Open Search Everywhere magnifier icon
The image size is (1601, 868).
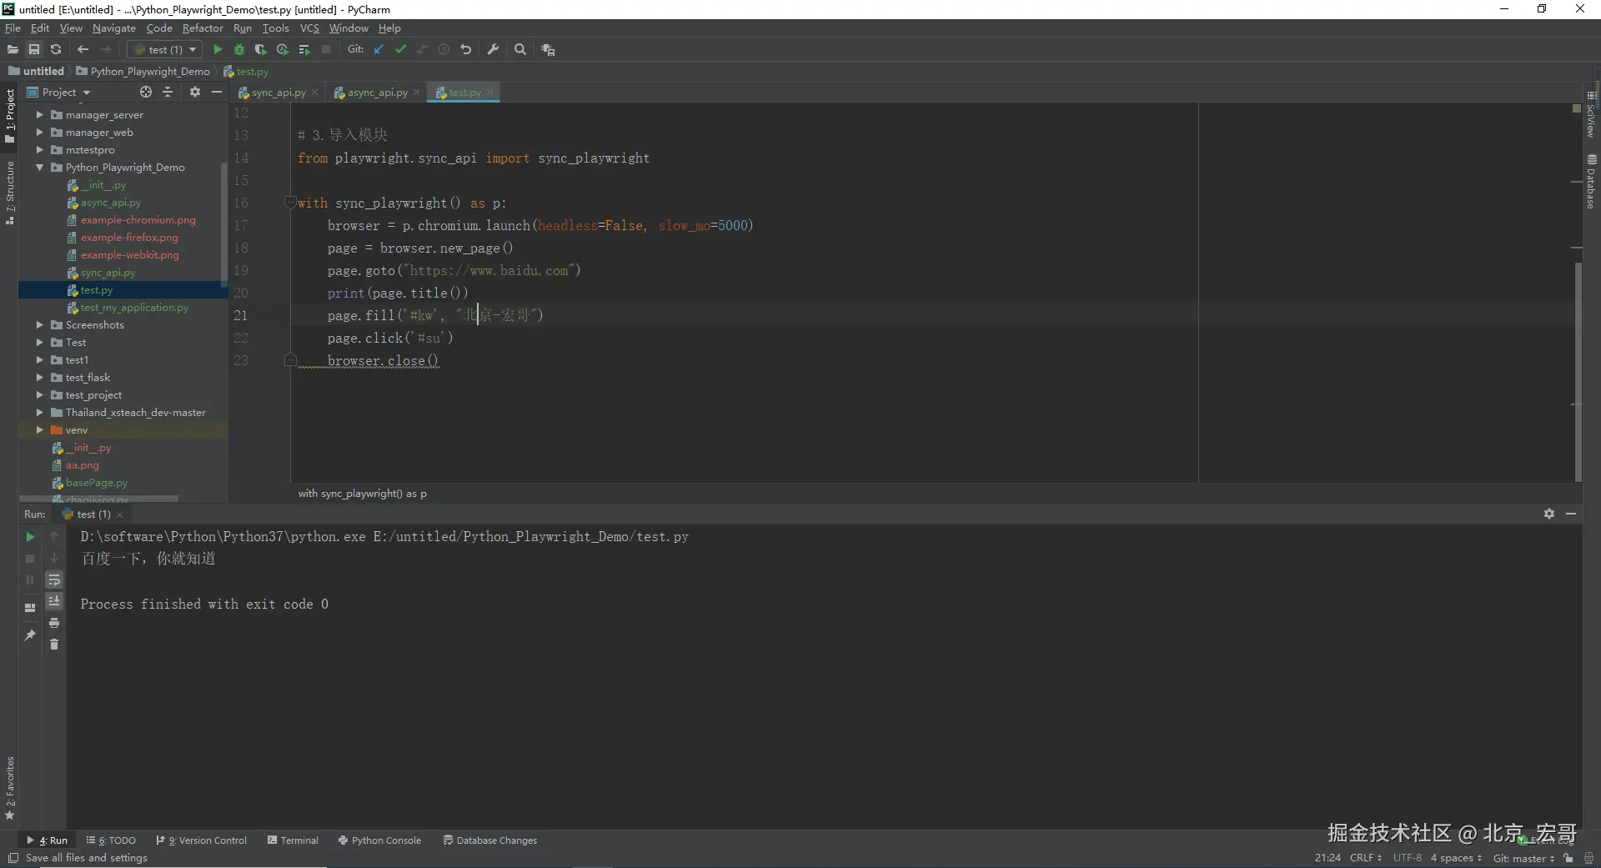[x=520, y=50]
